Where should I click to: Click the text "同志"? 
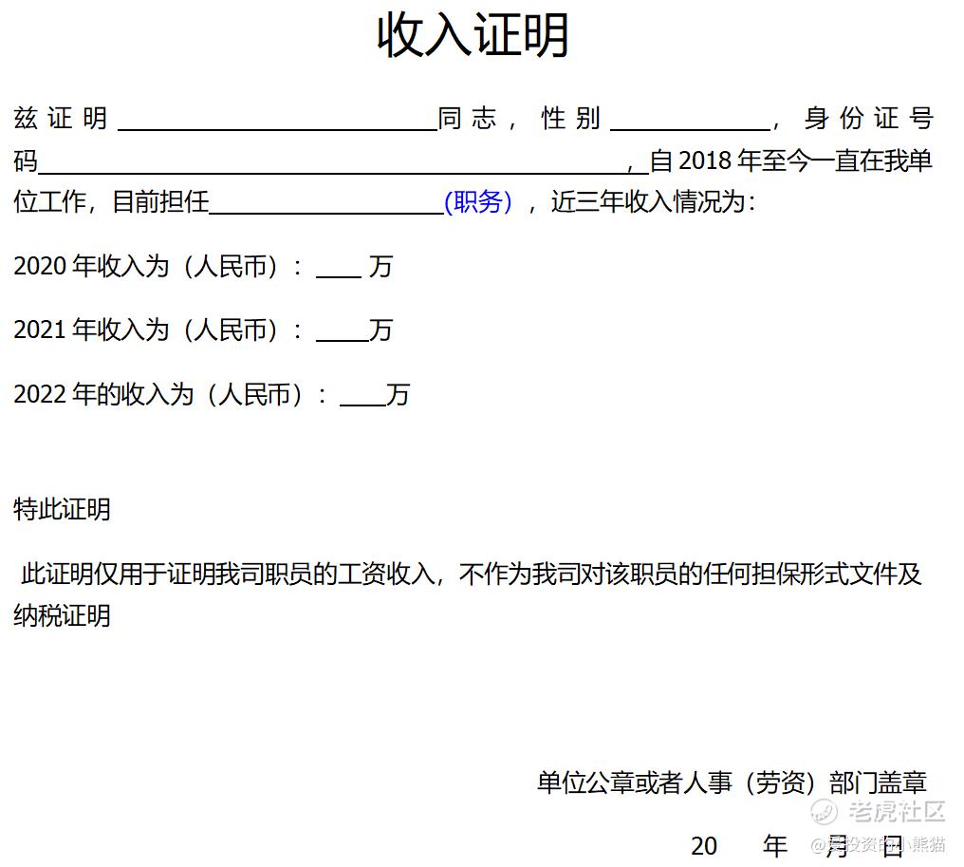point(467,118)
